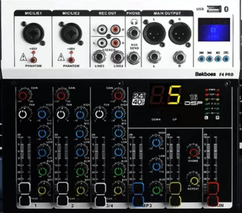242x213 pixels.
Task: Click the MP3 channel blue HIGH knob
Action: coord(156,142)
